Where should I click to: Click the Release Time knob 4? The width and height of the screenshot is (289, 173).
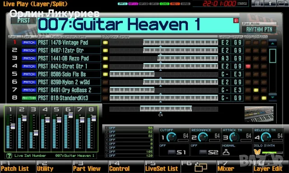pos(266,137)
